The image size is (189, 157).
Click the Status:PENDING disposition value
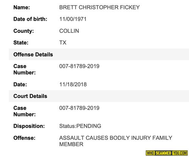click(x=80, y=126)
